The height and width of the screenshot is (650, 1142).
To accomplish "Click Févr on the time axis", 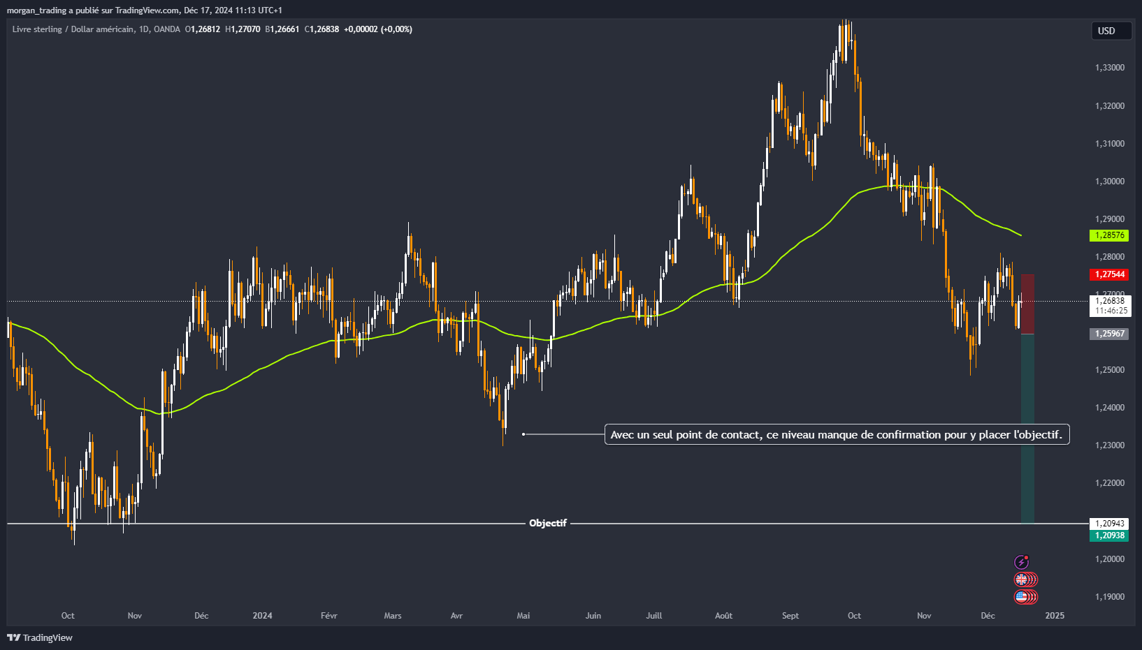I will (x=329, y=616).
